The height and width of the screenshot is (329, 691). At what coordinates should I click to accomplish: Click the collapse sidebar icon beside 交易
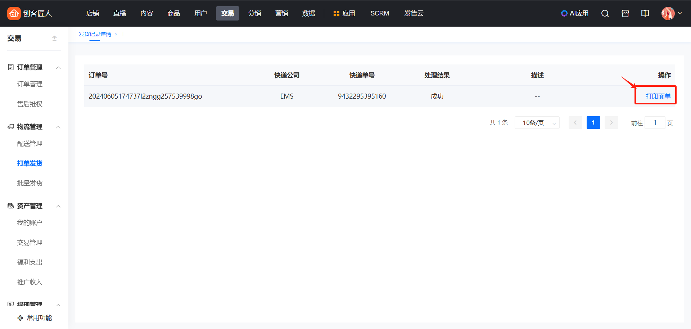click(54, 38)
